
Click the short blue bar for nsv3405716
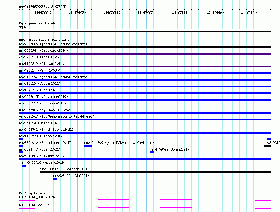(24, 166)
